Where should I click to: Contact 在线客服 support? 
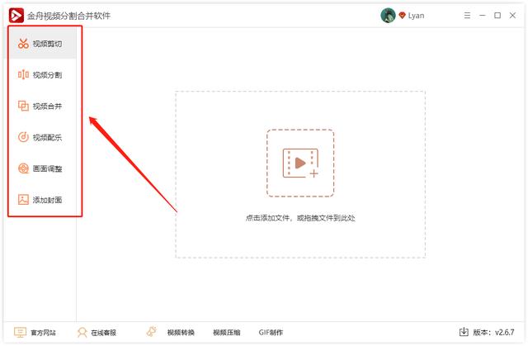97,333
